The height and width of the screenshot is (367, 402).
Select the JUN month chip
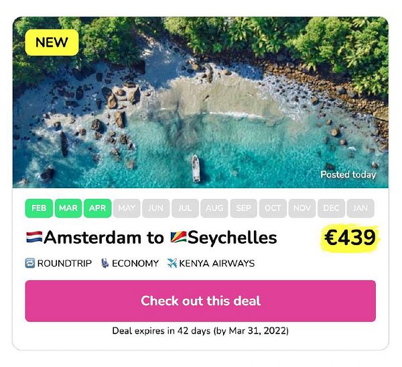click(x=155, y=208)
